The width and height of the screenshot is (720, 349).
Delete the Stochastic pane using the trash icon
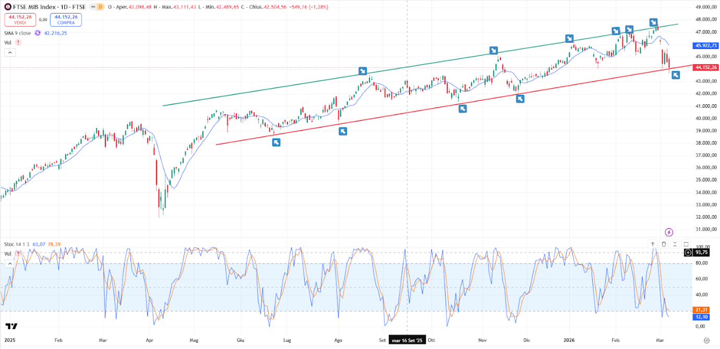coord(664,244)
